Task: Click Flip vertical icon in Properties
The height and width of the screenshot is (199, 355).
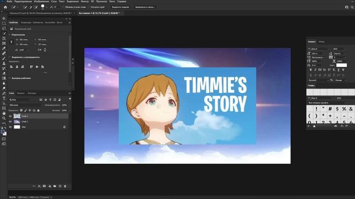Action: (x=45, y=50)
